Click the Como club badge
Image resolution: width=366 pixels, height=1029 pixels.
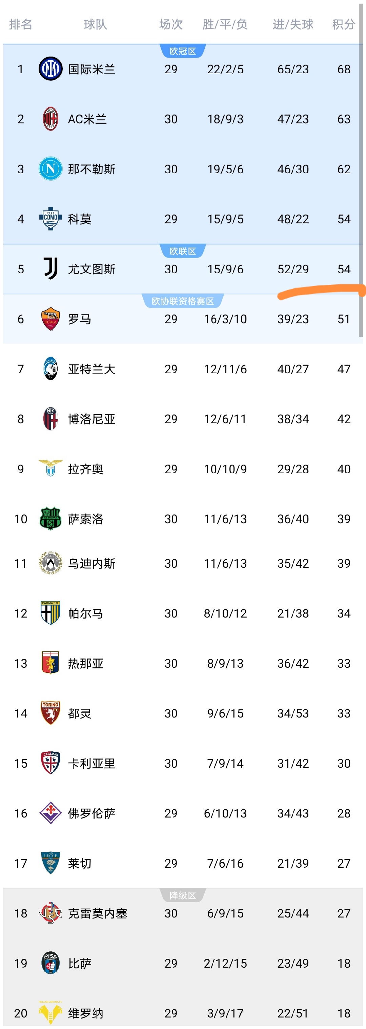click(50, 219)
